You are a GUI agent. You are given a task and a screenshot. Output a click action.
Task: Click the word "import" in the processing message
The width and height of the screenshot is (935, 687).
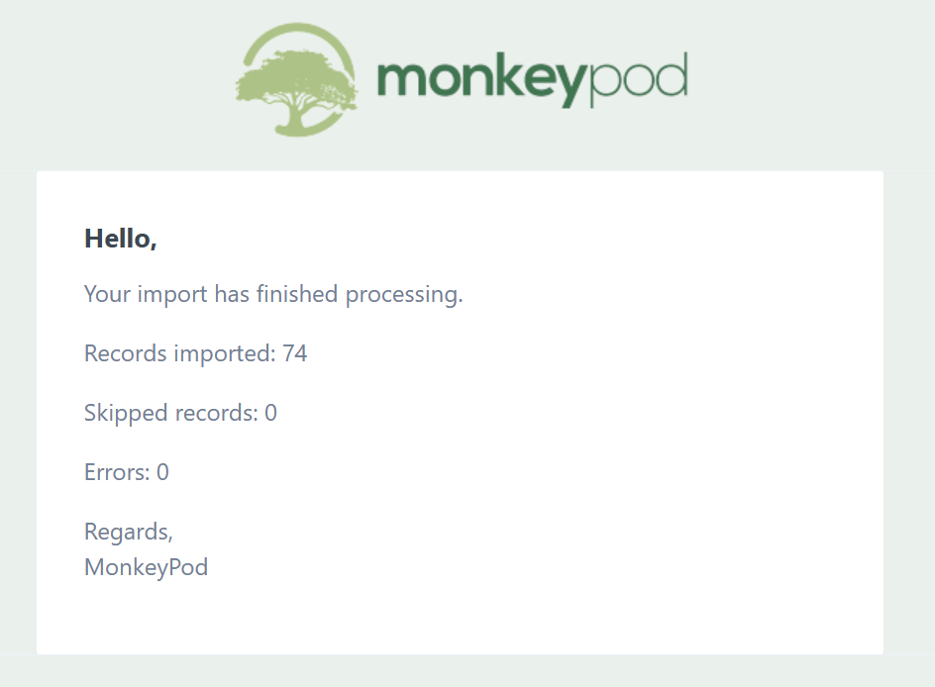174,295
